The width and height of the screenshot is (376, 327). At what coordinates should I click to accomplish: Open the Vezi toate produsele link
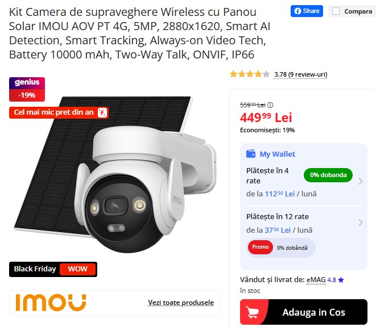point(181,303)
